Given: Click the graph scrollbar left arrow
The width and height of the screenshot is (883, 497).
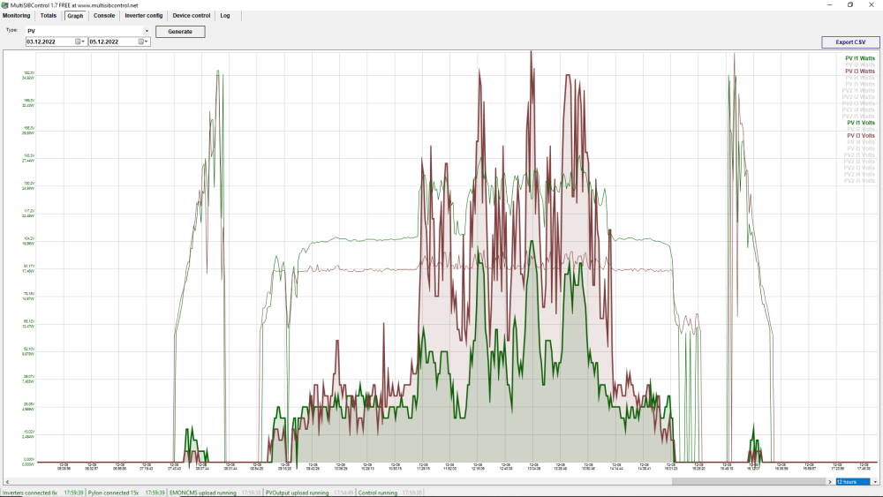Looking at the screenshot, I should 7,482.
